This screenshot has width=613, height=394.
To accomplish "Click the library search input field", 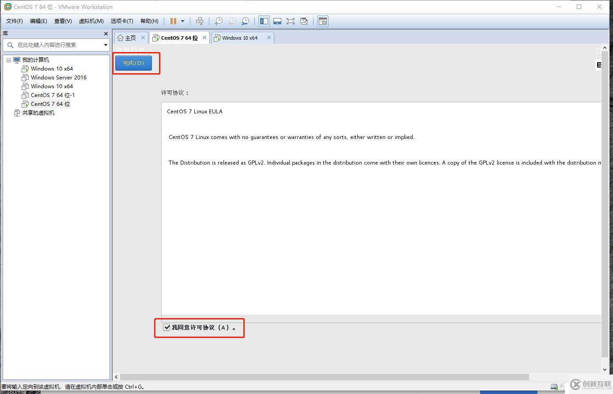I will coord(56,45).
